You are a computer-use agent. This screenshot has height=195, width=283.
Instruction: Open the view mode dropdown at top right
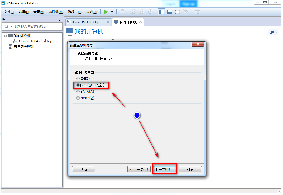click(273, 32)
